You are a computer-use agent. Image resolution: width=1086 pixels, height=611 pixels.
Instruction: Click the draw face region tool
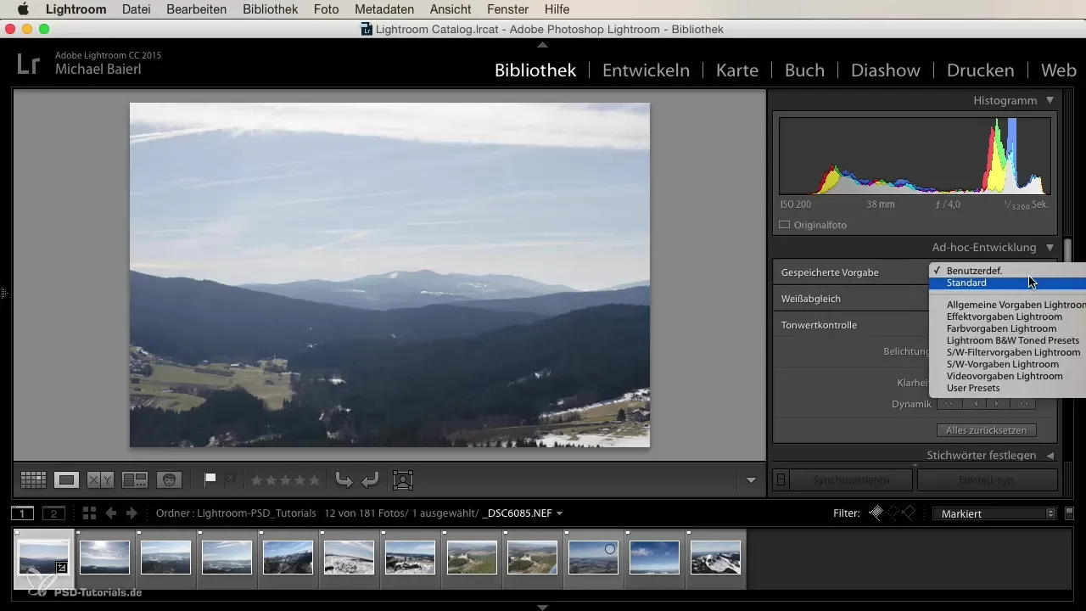[402, 480]
